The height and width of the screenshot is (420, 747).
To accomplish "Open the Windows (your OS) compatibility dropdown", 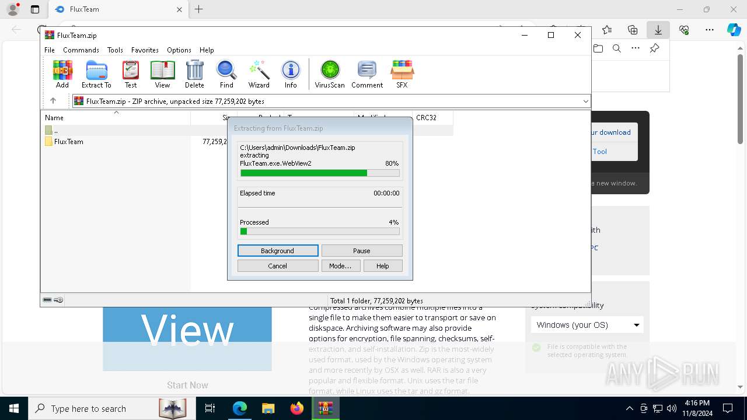I will click(587, 325).
